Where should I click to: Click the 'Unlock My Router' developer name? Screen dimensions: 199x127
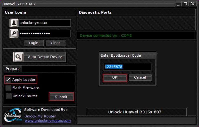(x=40, y=116)
